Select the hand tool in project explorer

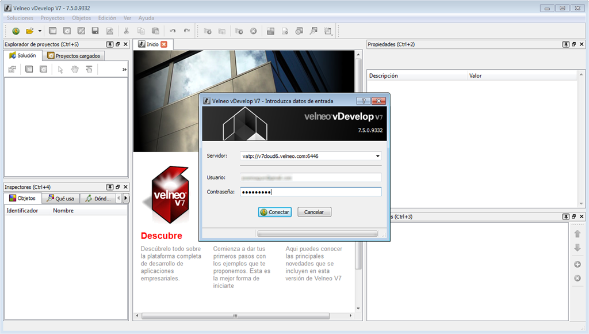(x=75, y=69)
